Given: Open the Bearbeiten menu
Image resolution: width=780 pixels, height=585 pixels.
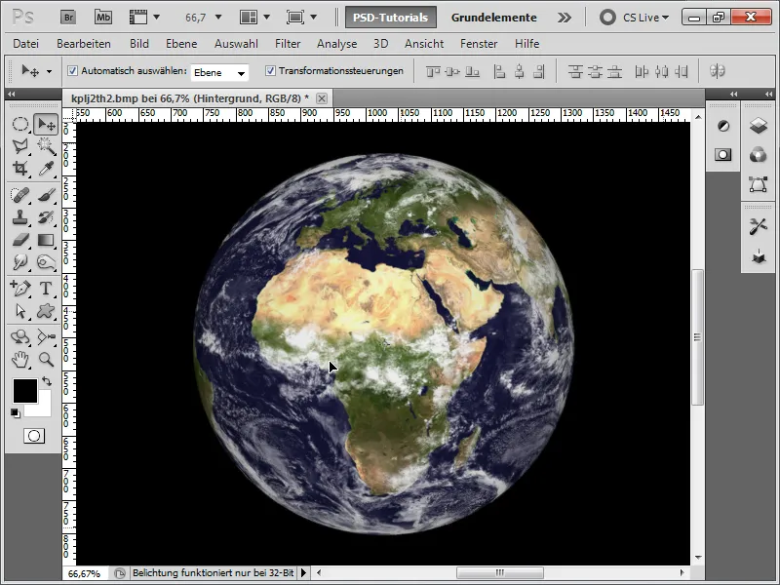Looking at the screenshot, I should 84,44.
